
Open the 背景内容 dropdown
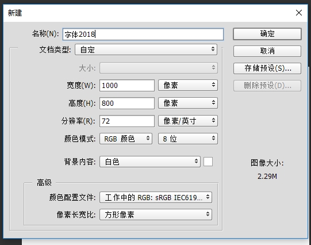click(150, 162)
